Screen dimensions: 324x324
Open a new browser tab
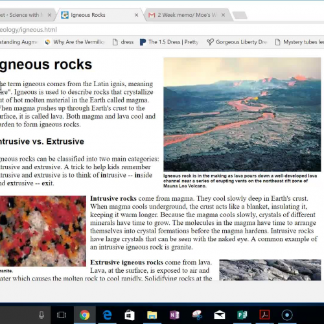coord(240,15)
